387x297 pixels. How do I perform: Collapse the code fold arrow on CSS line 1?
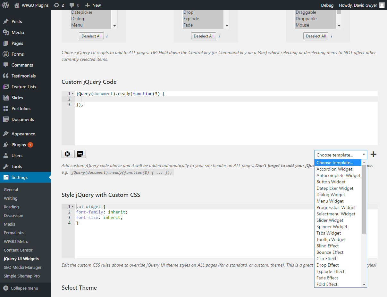(x=73, y=207)
